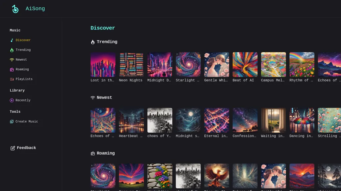
Task: Open the 'Echoes of …' cover in Newest
Action: [103, 120]
